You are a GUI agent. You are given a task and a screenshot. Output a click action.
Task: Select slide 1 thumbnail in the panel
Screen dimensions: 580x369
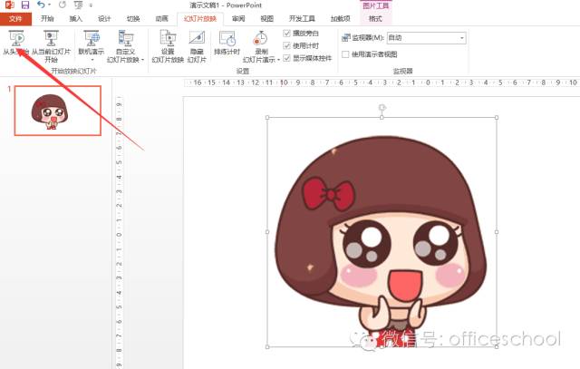[x=58, y=111]
